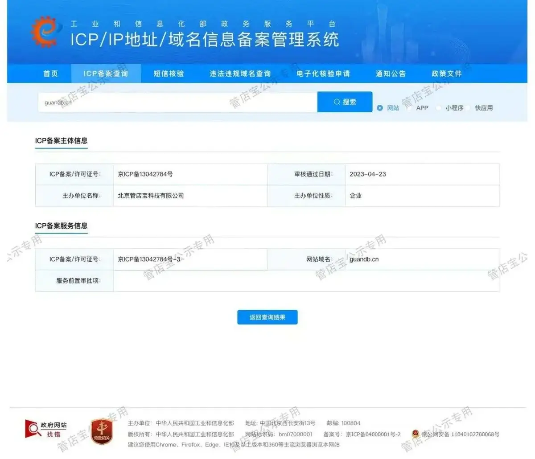Go to the 首页 tab
The height and width of the screenshot is (459, 535).
(x=51, y=74)
